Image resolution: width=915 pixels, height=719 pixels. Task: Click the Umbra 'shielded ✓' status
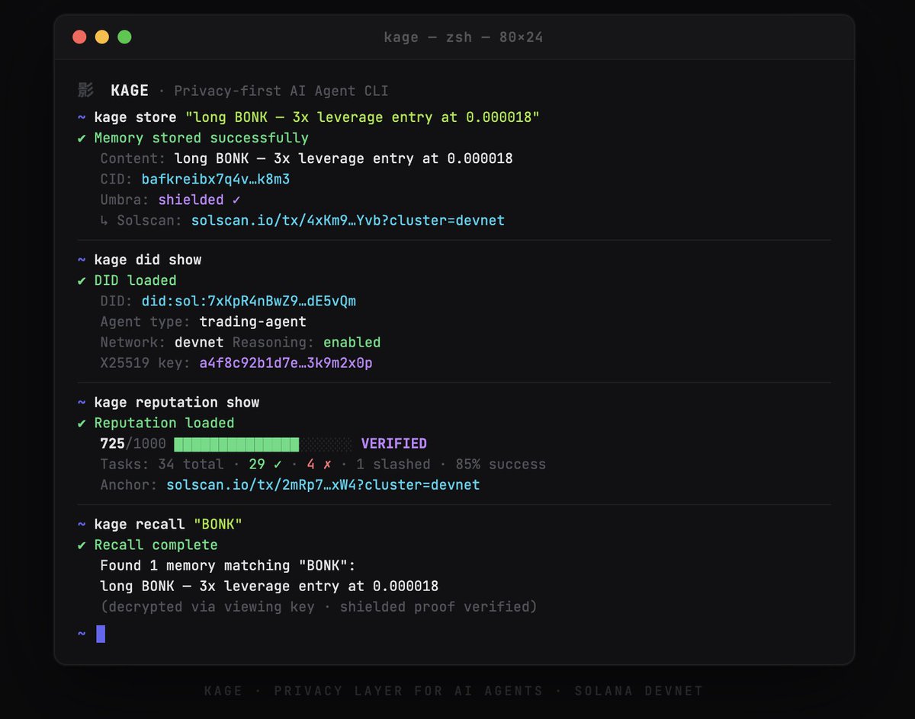pyautogui.click(x=199, y=200)
